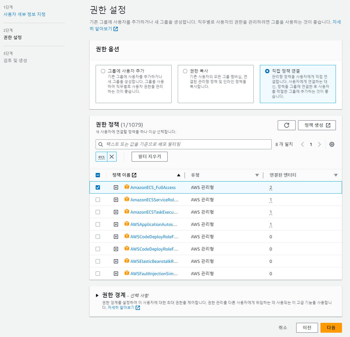Open AmazonECSServiceRol... policy link

tap(154, 200)
